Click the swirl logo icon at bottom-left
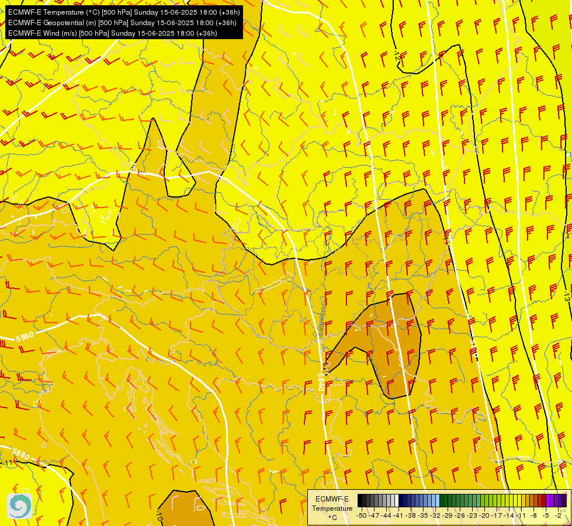The width and height of the screenshot is (572, 526). [x=20, y=506]
